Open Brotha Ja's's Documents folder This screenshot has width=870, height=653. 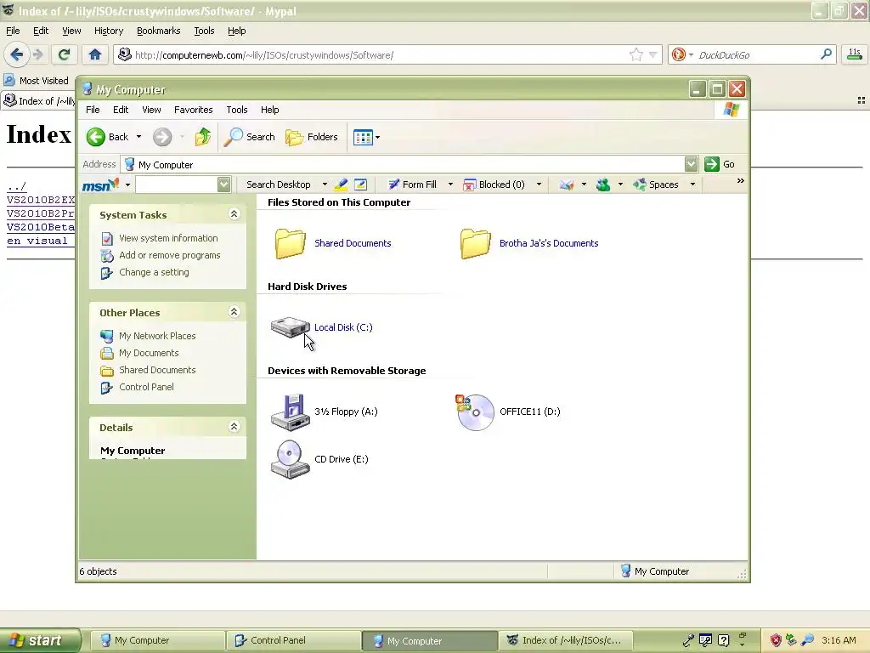530,243
